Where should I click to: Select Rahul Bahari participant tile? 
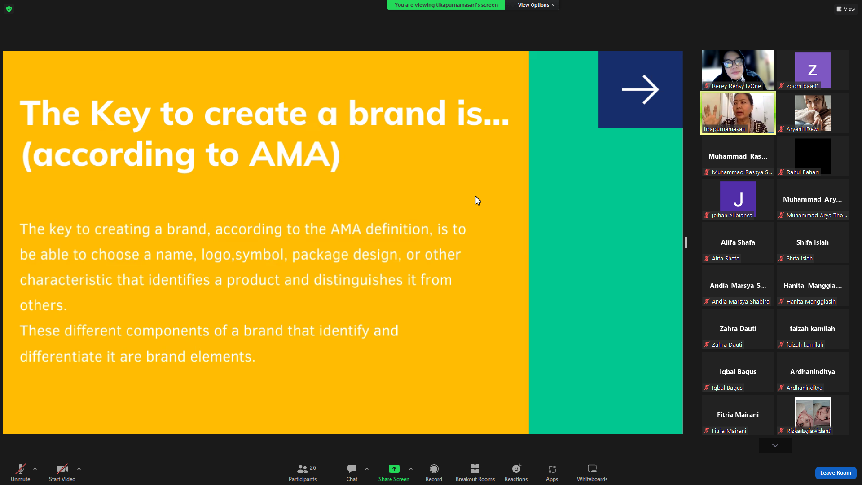click(813, 156)
